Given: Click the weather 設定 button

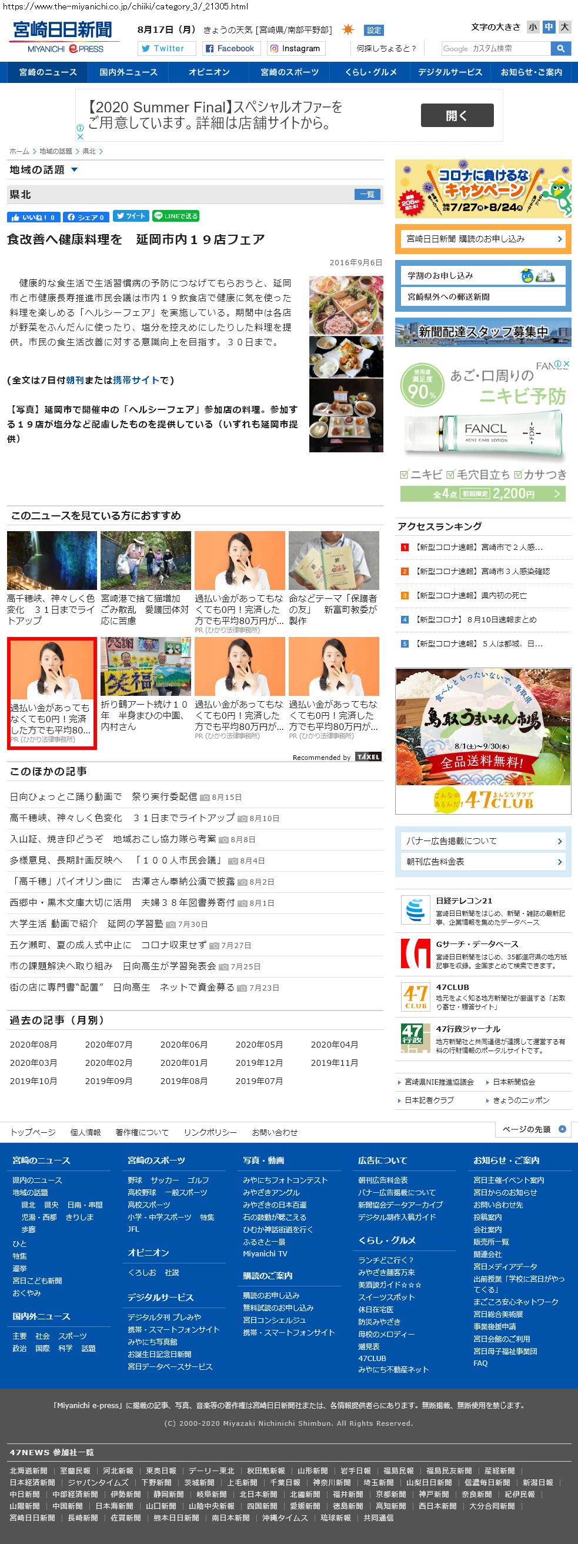Looking at the screenshot, I should coord(374,30).
